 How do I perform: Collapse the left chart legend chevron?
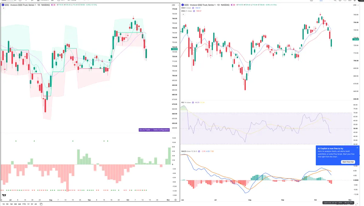click(x=4, y=8)
